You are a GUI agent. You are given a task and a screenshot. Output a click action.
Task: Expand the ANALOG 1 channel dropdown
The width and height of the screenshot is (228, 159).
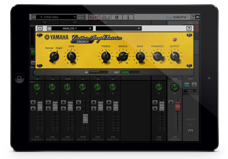coord(90,28)
